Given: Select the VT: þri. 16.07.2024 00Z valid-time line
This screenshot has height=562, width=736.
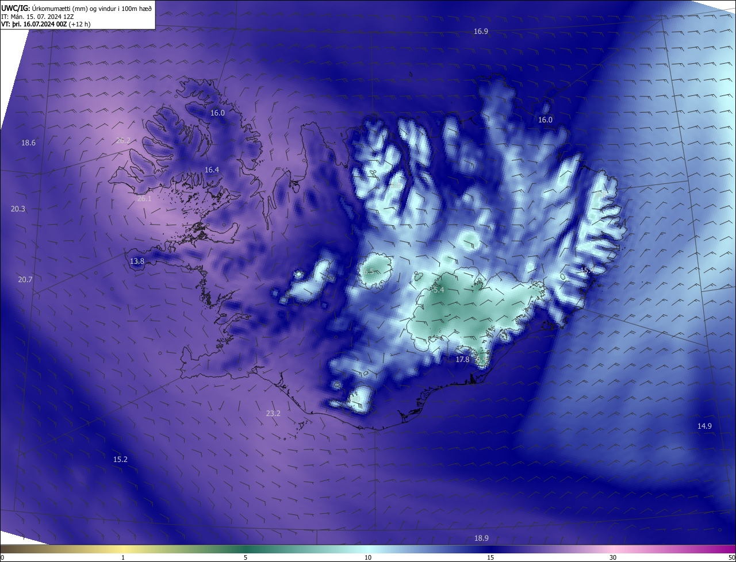Looking at the screenshot, I should pyautogui.click(x=46, y=24).
